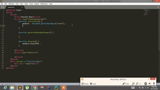Open the taskbar clock and date
Screen dimensions: 160x90
(154, 88)
